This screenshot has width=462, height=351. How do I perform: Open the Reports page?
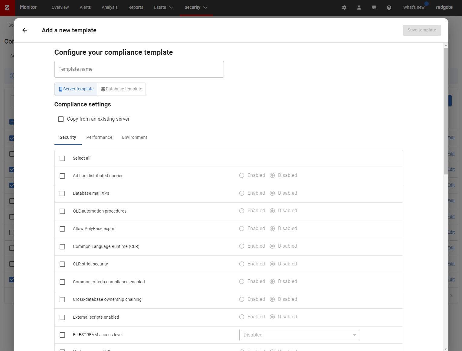click(136, 8)
